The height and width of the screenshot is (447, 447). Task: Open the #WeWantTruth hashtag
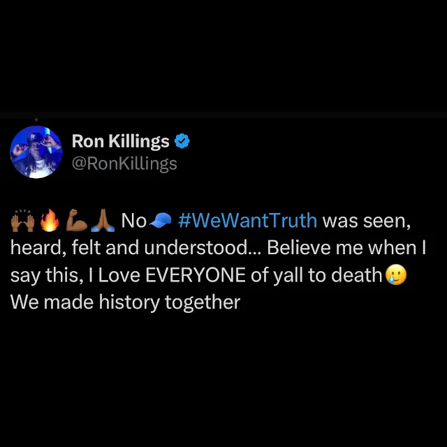(247, 221)
